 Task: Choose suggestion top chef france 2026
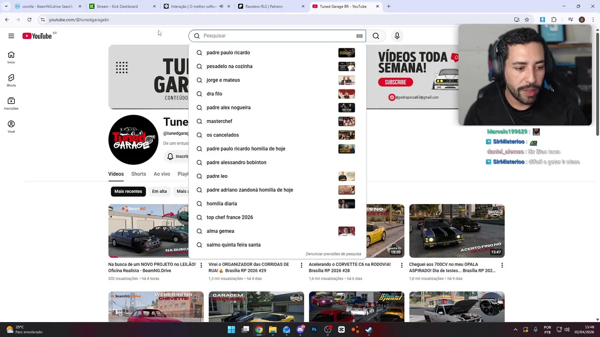tap(277, 217)
